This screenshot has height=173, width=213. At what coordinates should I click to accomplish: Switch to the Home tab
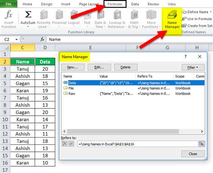(27, 4)
